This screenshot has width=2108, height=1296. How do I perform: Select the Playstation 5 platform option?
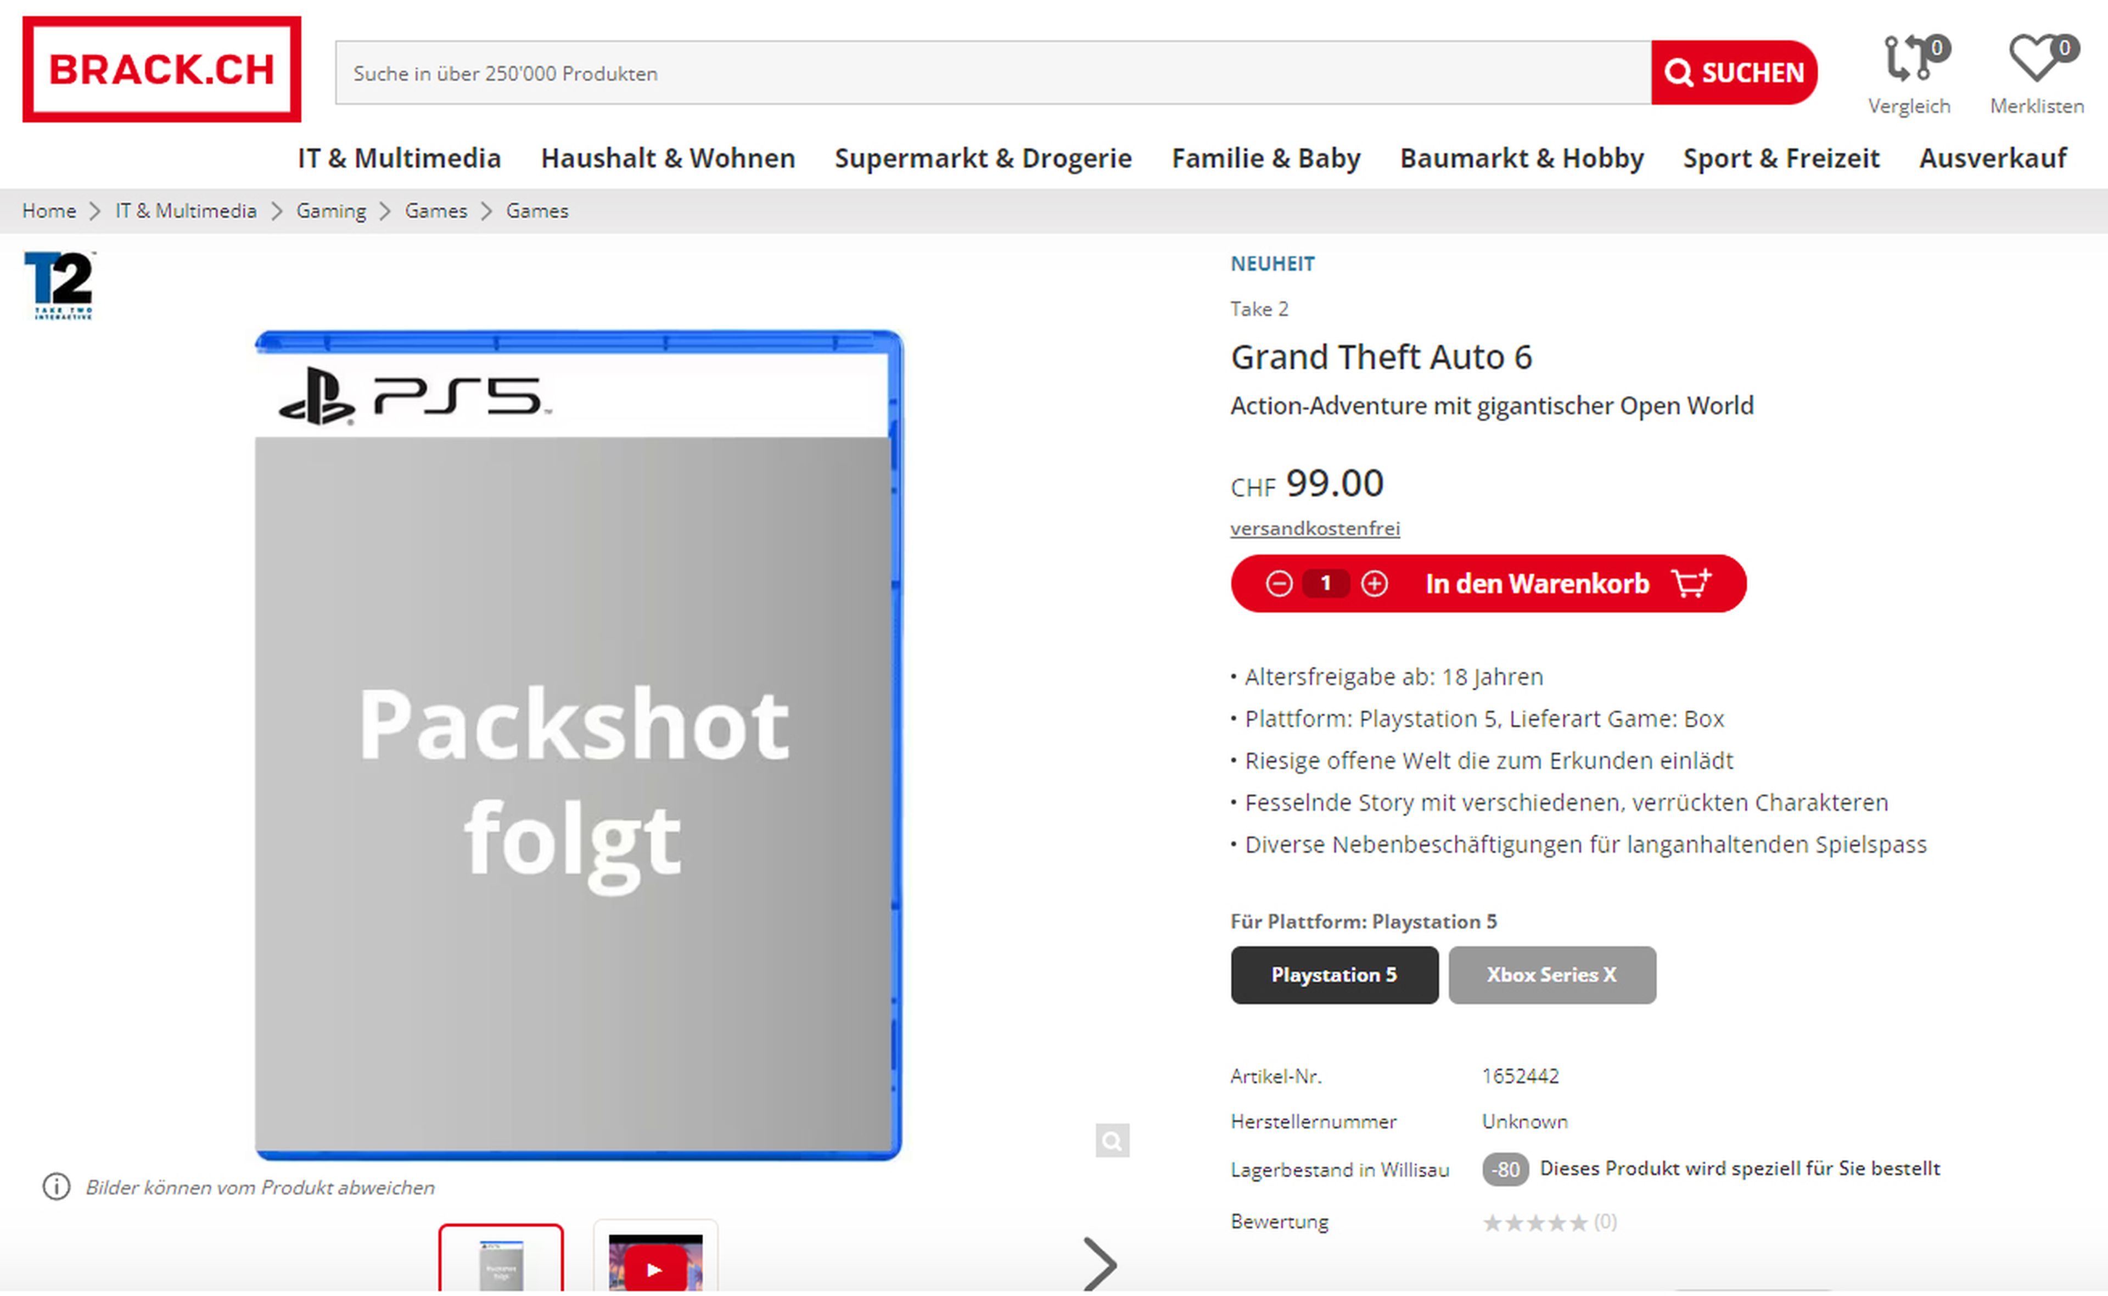pyautogui.click(x=1335, y=975)
